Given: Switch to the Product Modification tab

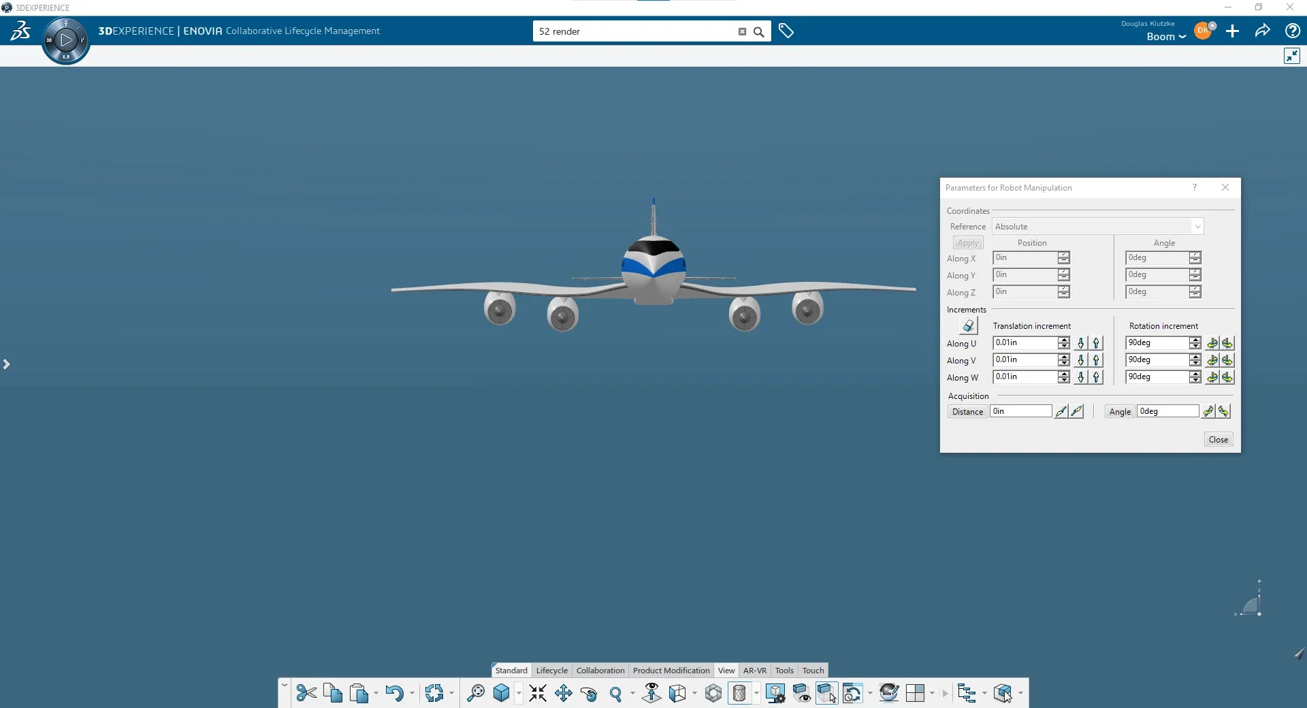Looking at the screenshot, I should tap(671, 670).
